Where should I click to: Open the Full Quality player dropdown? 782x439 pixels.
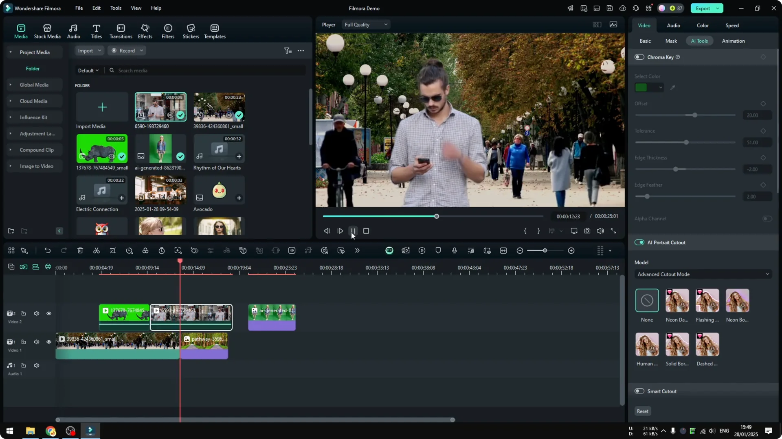pyautogui.click(x=365, y=24)
